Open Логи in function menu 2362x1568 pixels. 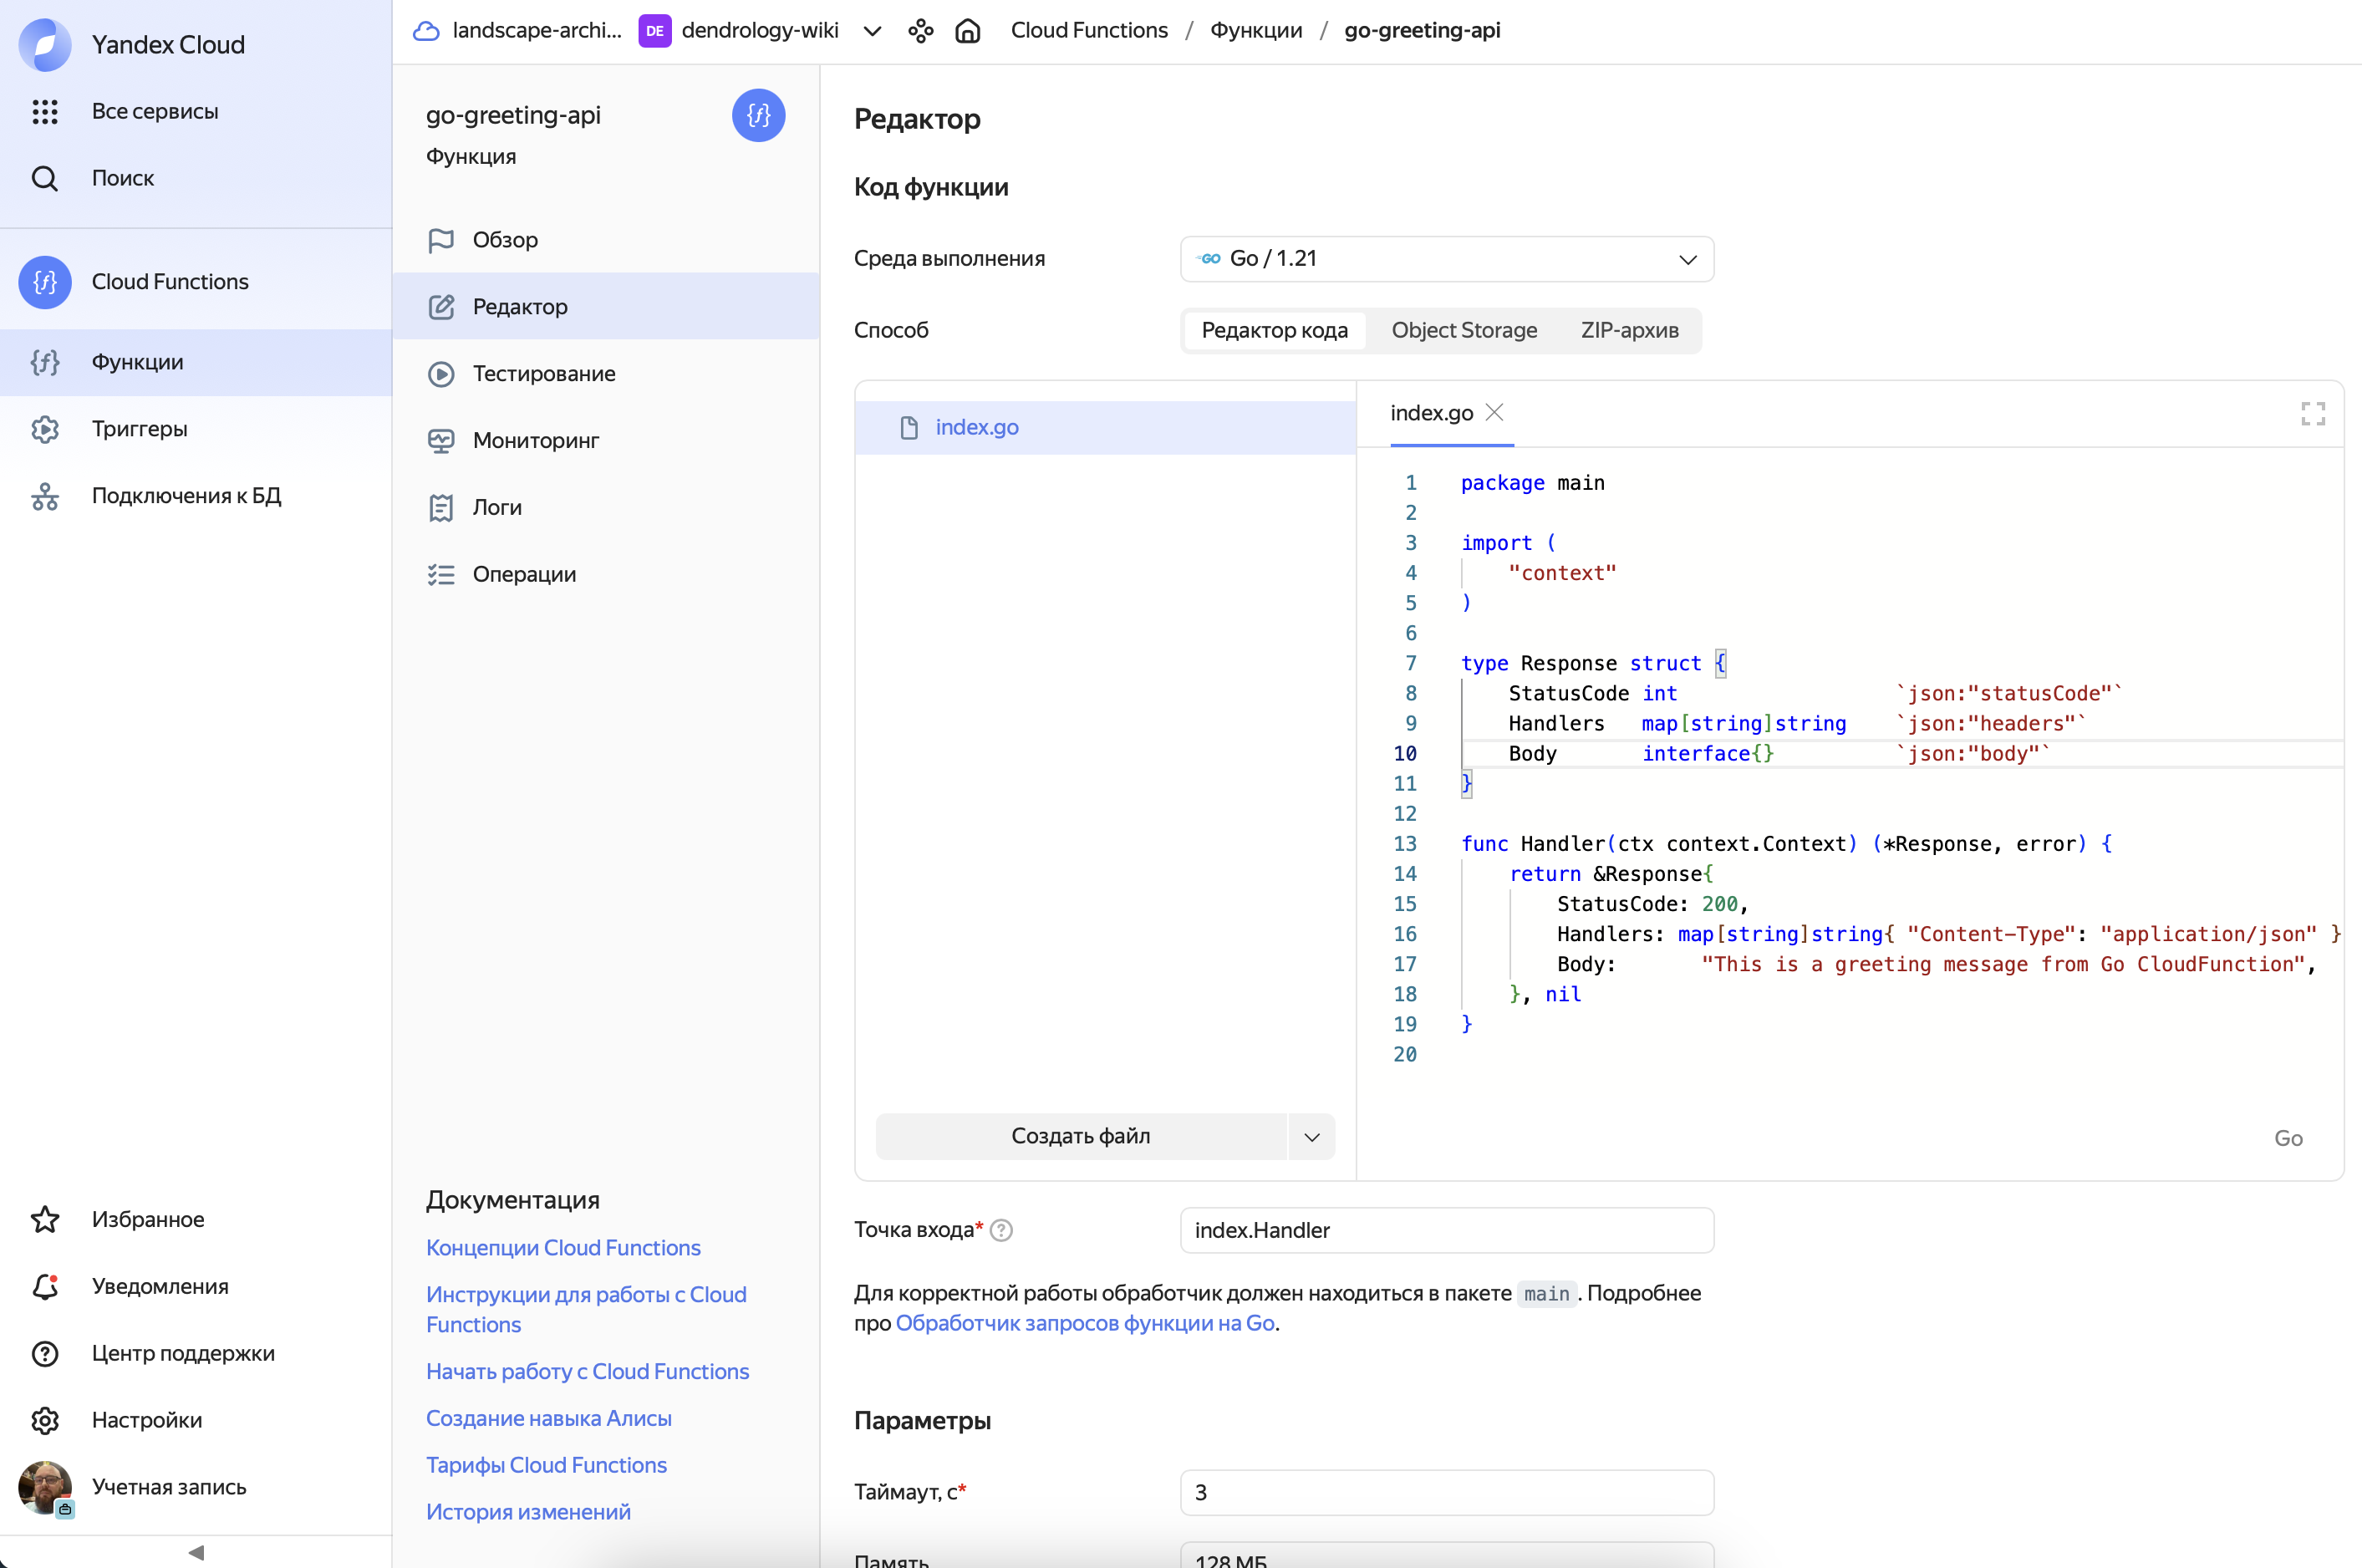[x=606, y=508]
